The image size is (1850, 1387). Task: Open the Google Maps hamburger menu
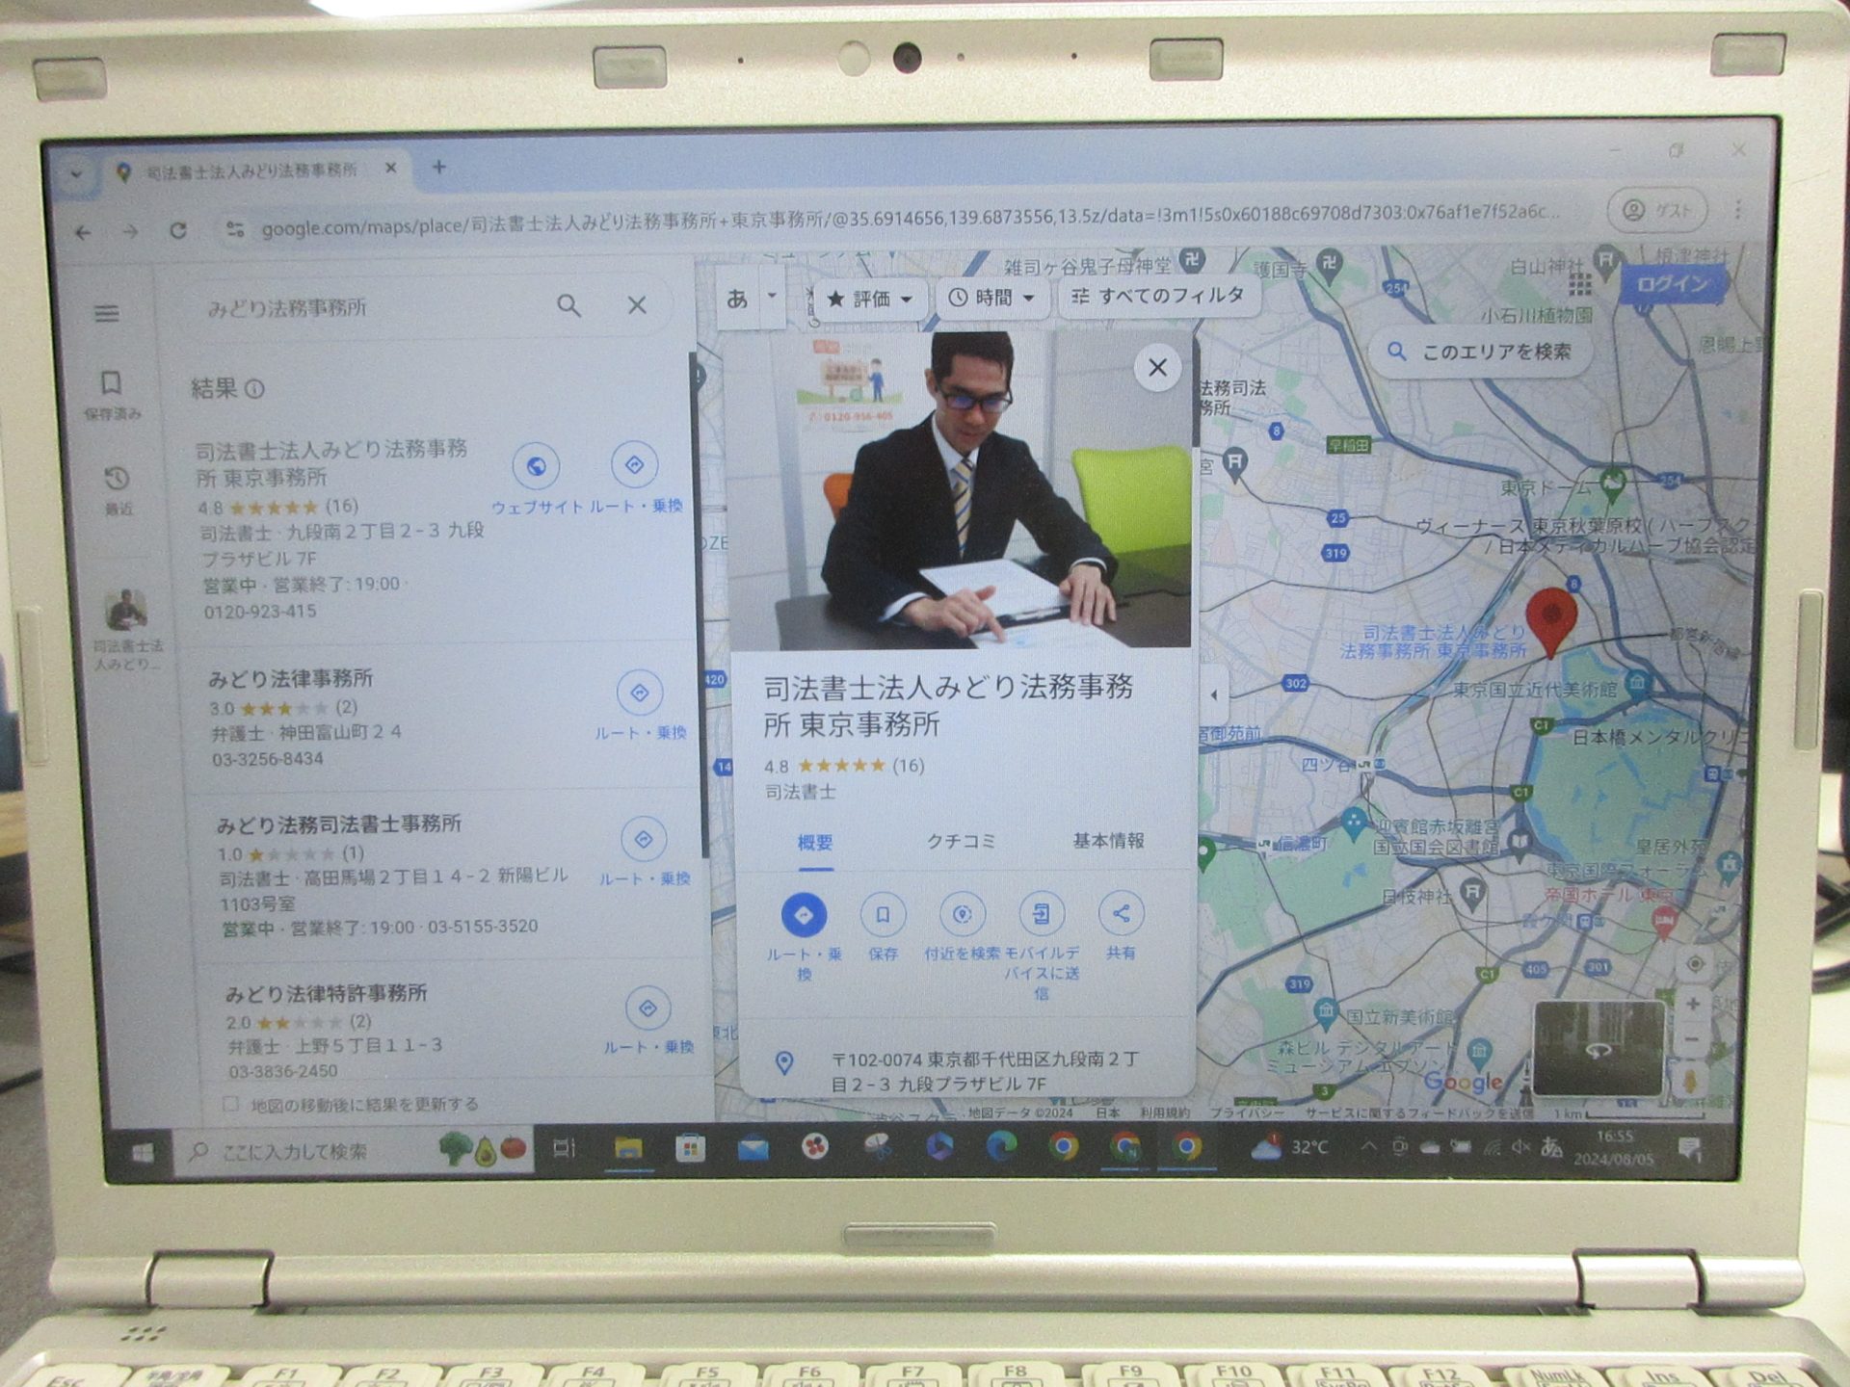[x=107, y=314]
